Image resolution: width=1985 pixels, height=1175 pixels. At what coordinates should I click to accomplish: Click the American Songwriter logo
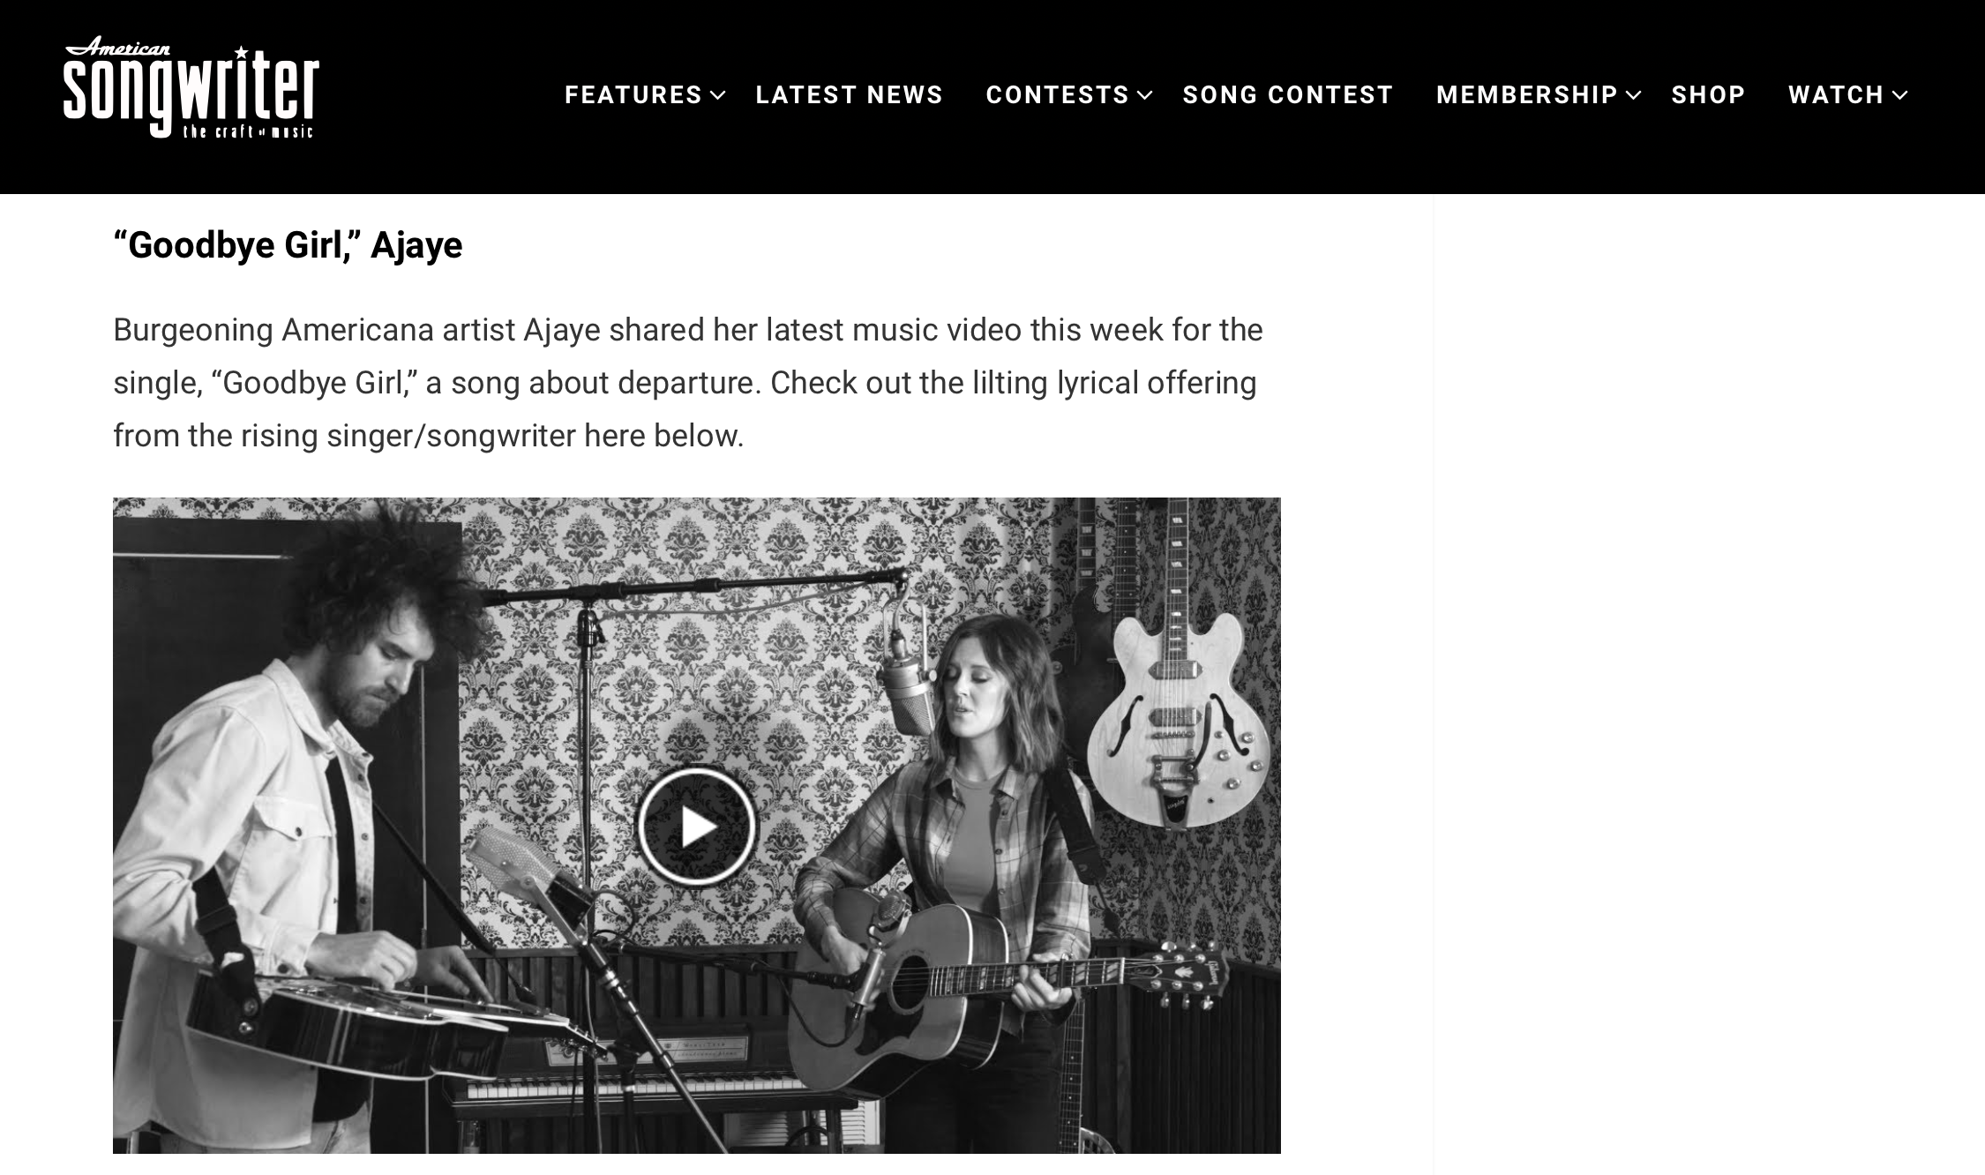point(191,87)
